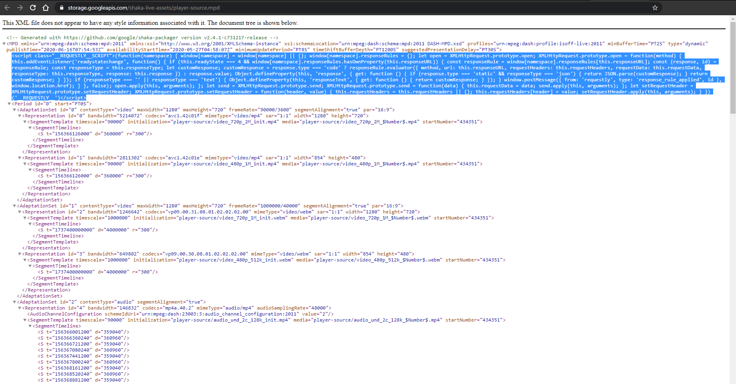Collapse AdaptationSet id="0" video element
The width and height of the screenshot is (736, 384).
point(15,109)
